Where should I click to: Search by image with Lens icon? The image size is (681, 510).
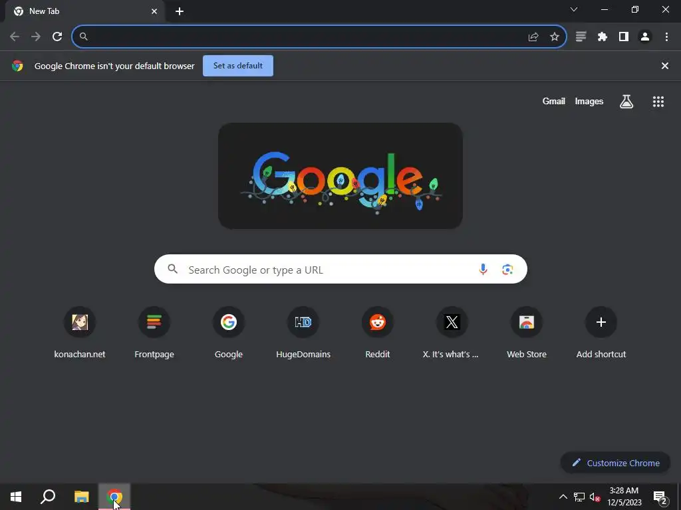coord(507,270)
